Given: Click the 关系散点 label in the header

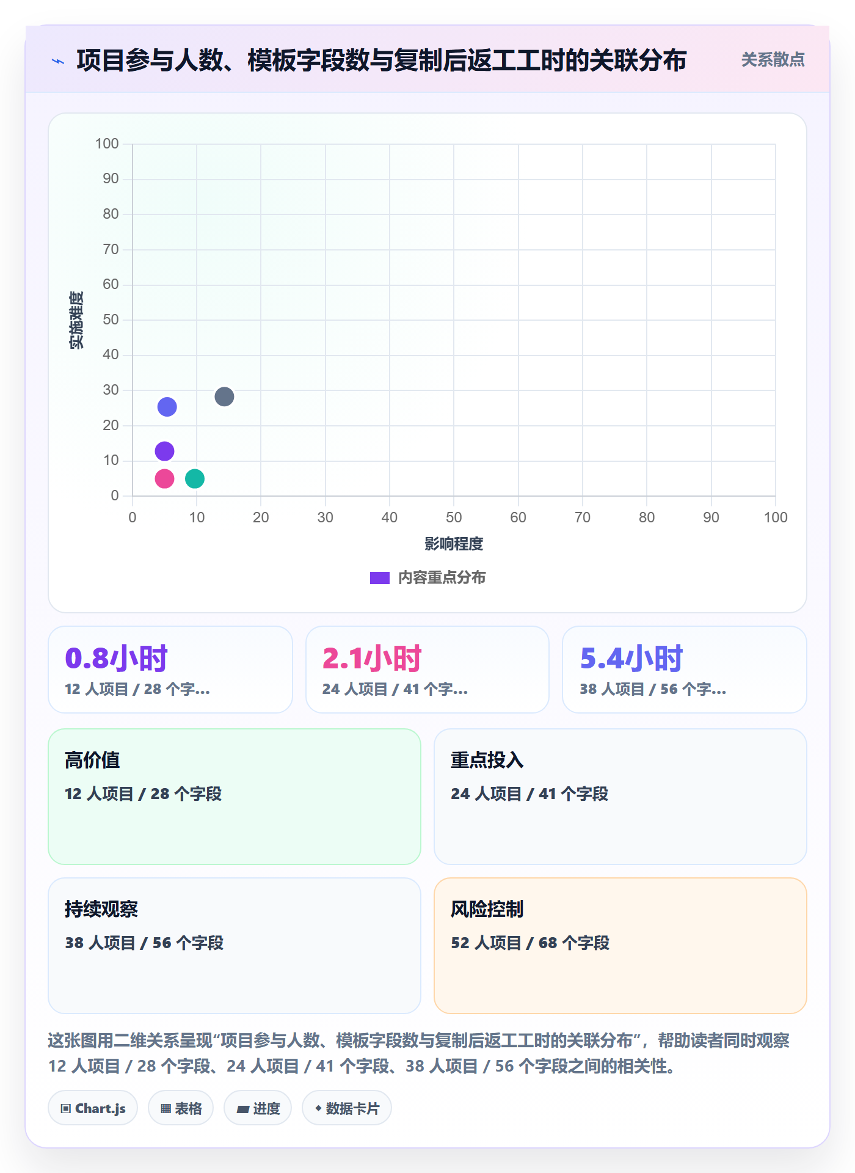Looking at the screenshot, I should tap(773, 60).
